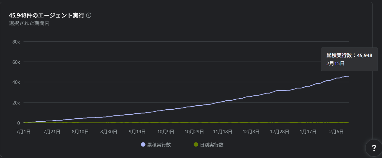Click the 45,948件のエージェント実行 heading
382x158 pixels.
click(46, 16)
